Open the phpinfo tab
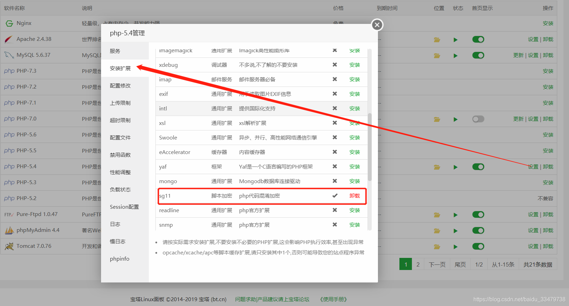This screenshot has height=306, width=569. click(x=125, y=259)
